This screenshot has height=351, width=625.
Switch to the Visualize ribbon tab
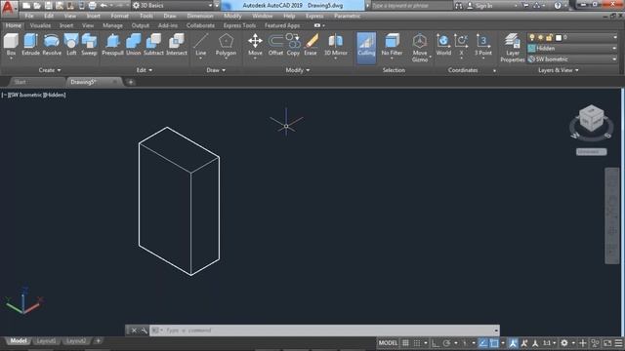[40, 25]
